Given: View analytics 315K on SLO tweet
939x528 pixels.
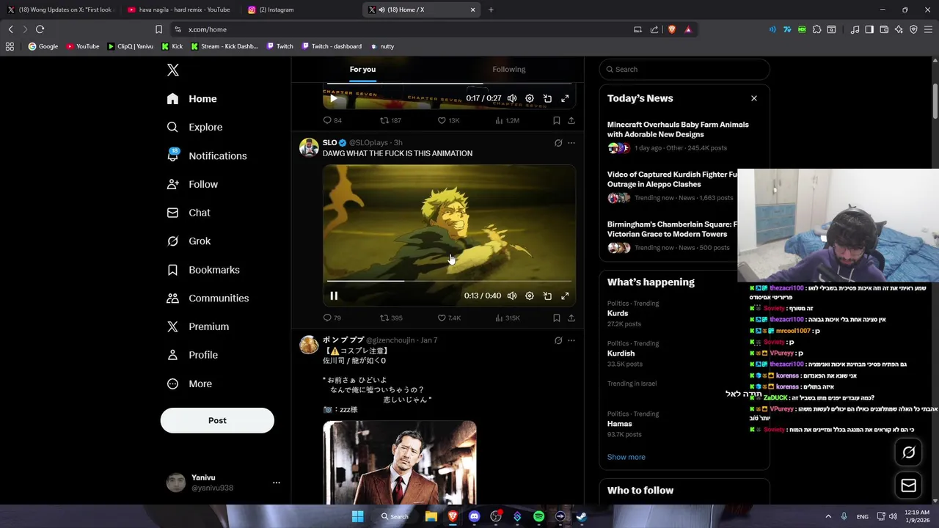Looking at the screenshot, I should [x=508, y=318].
